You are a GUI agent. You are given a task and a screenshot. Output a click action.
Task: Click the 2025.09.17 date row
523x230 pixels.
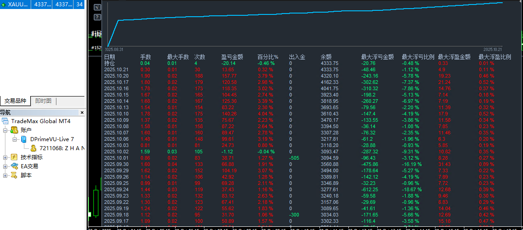click(x=117, y=221)
